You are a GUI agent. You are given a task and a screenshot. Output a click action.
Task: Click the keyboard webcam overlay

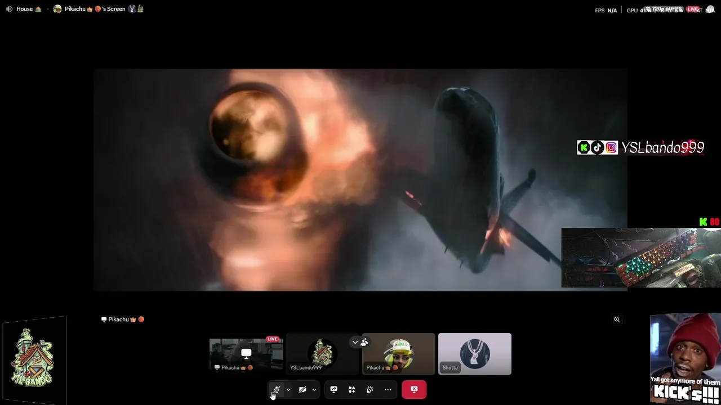[x=641, y=258]
